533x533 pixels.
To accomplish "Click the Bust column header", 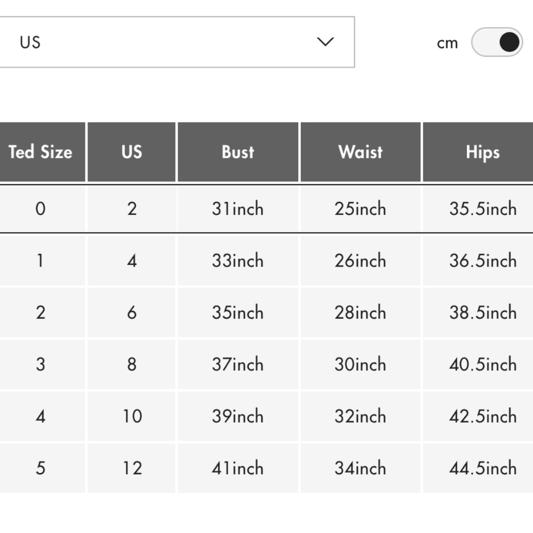I will 238,152.
